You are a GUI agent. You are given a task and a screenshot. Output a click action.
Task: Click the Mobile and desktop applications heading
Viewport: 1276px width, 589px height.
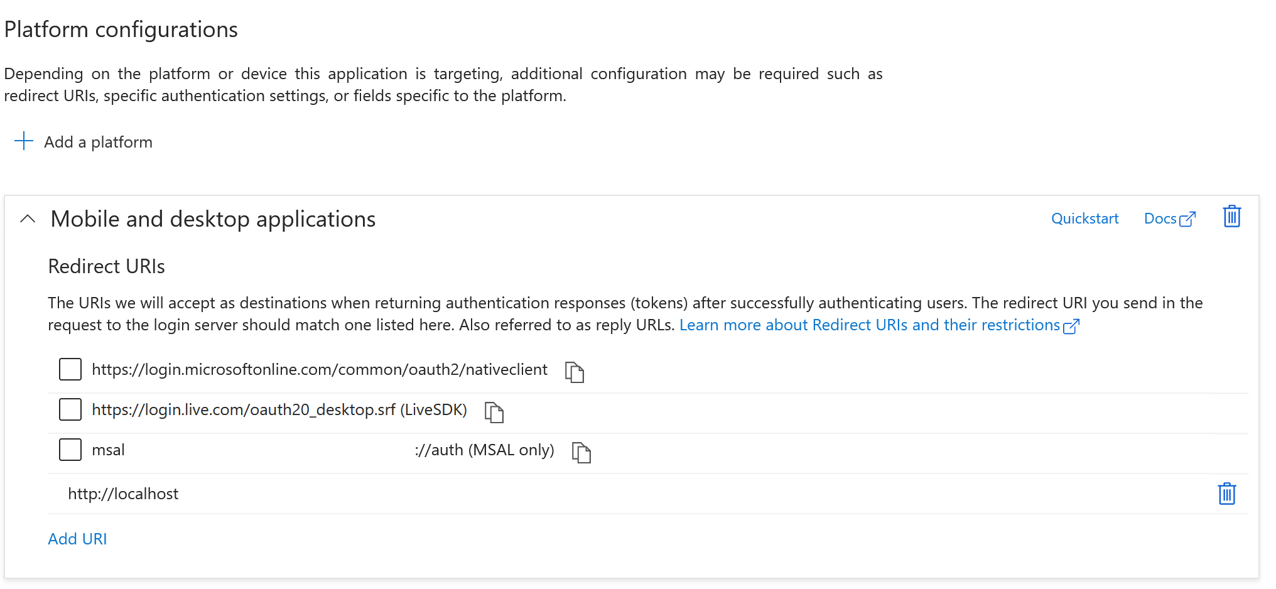coord(213,219)
